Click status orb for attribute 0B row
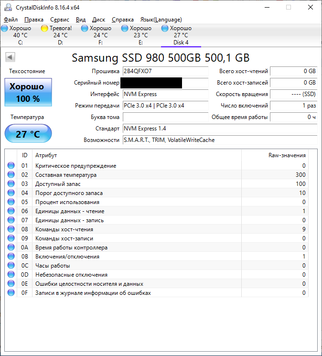This screenshot has width=322, height=356. tap(11, 256)
